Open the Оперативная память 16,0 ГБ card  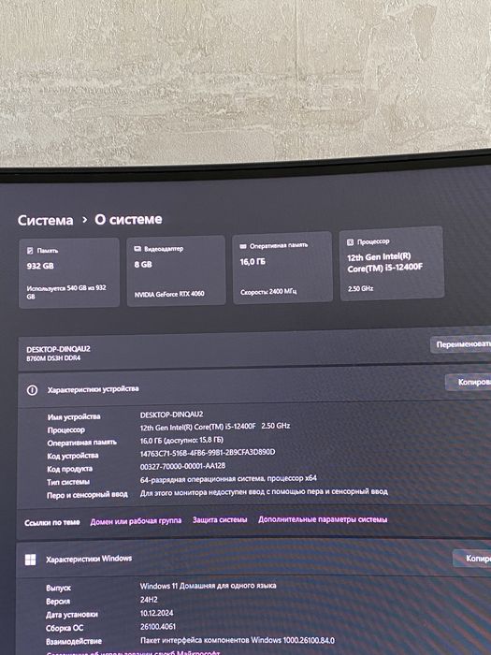coord(282,268)
